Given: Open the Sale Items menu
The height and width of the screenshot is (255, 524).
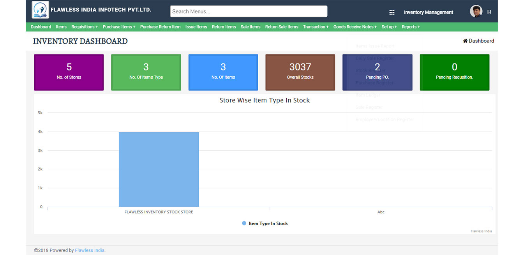Looking at the screenshot, I should tap(251, 27).
